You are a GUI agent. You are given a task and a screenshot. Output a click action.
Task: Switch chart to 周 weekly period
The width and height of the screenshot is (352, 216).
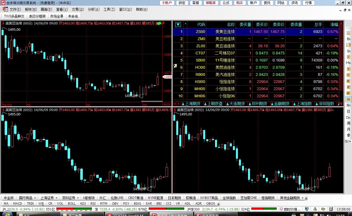click(348, 123)
